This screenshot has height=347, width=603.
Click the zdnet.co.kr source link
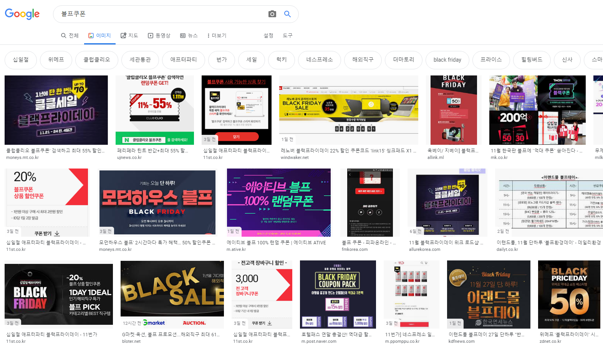[x=550, y=341]
